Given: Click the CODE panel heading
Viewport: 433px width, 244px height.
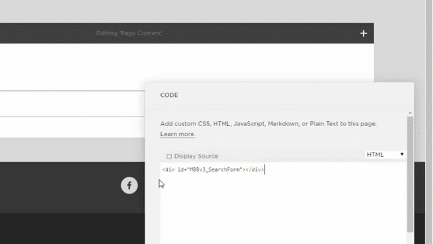Looking at the screenshot, I should tap(169, 95).
